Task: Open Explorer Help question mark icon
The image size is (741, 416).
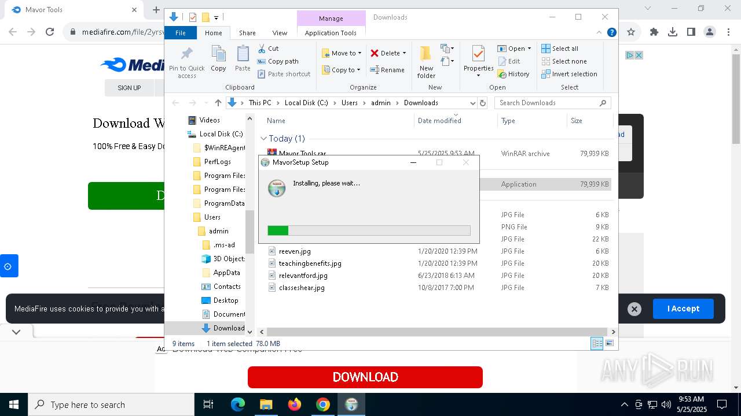Action: point(611,32)
